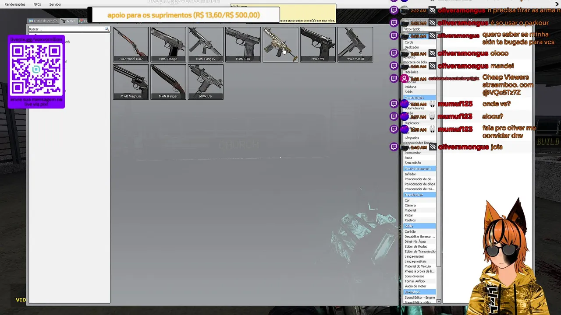Switch to the Armas tab

68,21
